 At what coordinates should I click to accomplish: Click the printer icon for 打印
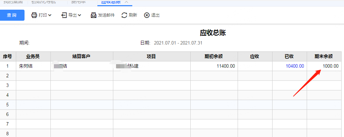34,15
